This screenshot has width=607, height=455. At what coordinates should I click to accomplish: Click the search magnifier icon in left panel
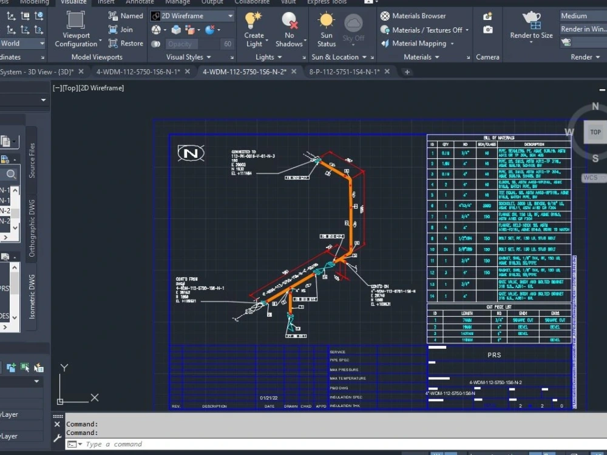11,175
